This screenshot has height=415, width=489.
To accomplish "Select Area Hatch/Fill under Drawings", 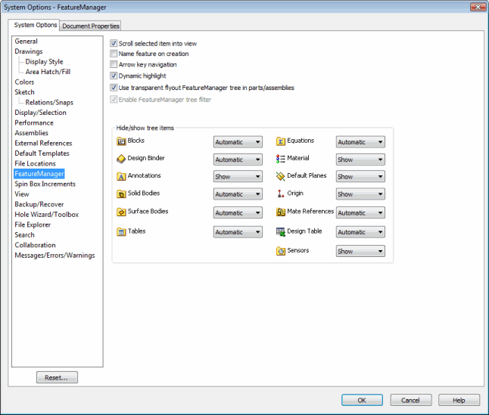I will (48, 72).
